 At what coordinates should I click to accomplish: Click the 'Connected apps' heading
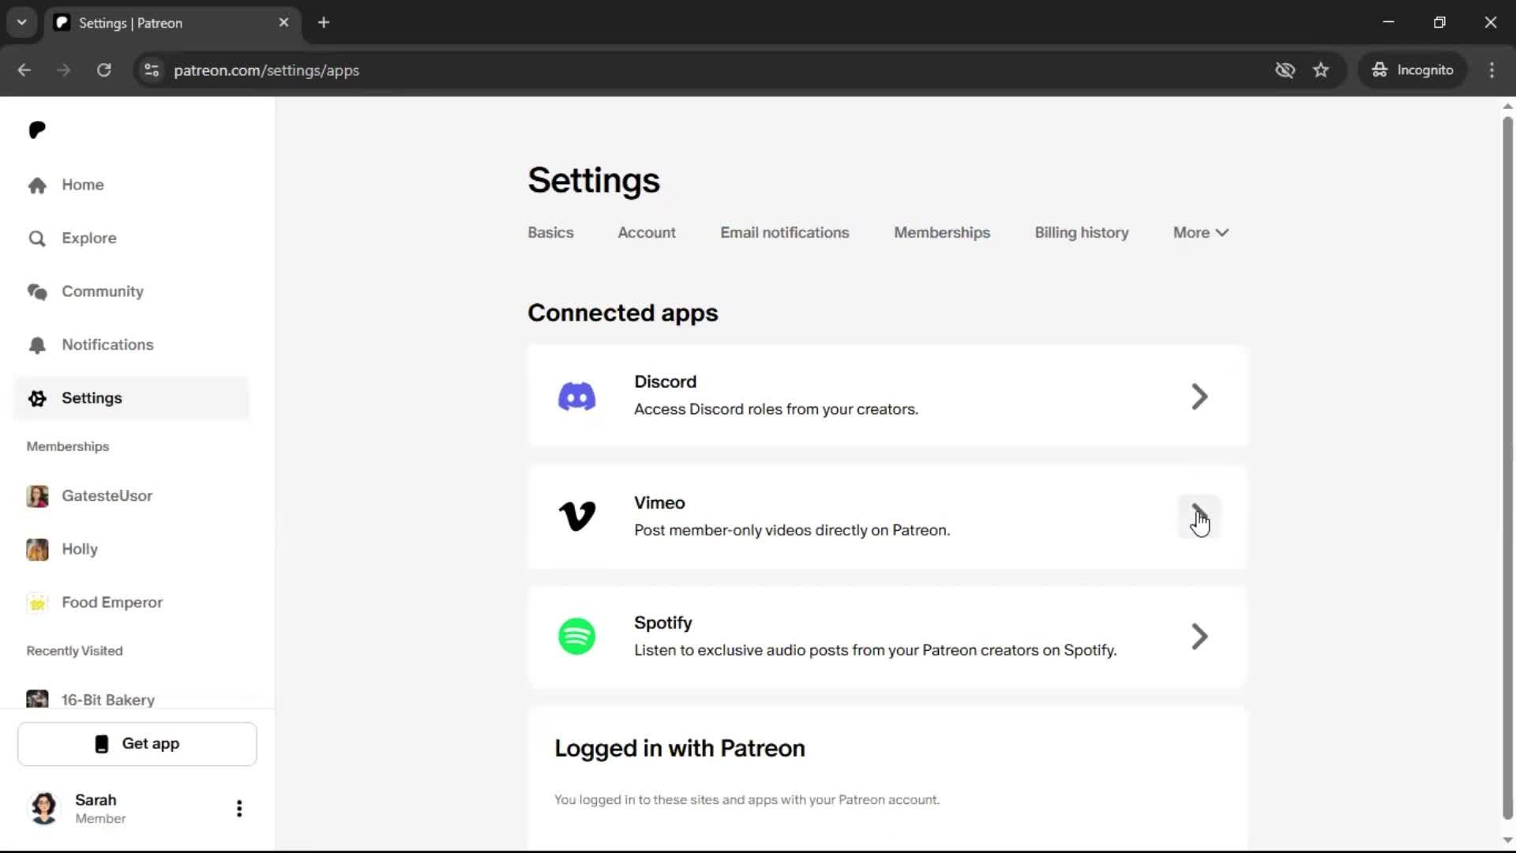tap(622, 314)
